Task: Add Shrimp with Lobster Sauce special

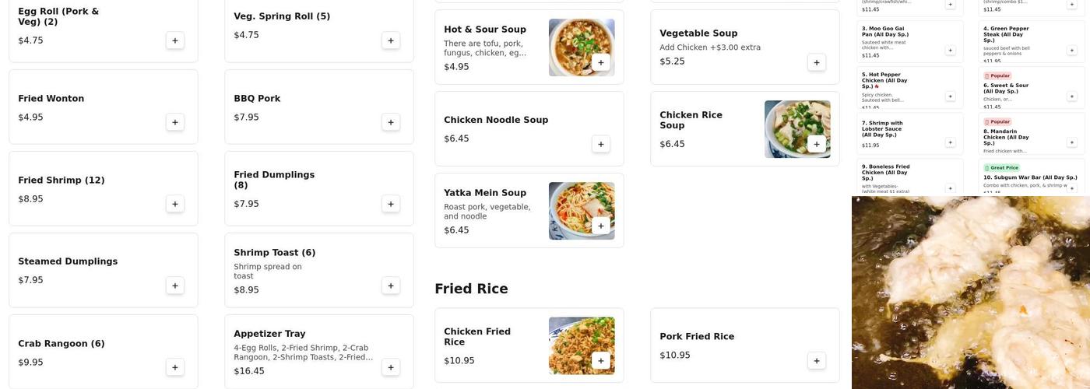Action: pos(950,142)
